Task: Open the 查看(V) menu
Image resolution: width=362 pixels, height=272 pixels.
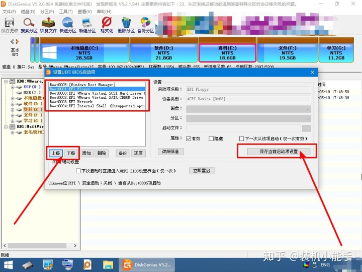Action: pyautogui.click(x=84, y=12)
